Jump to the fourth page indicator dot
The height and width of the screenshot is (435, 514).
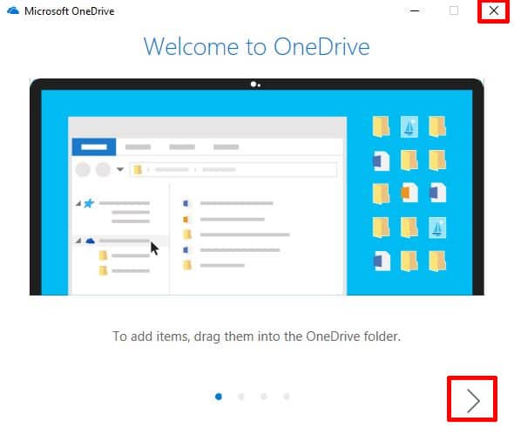[287, 397]
